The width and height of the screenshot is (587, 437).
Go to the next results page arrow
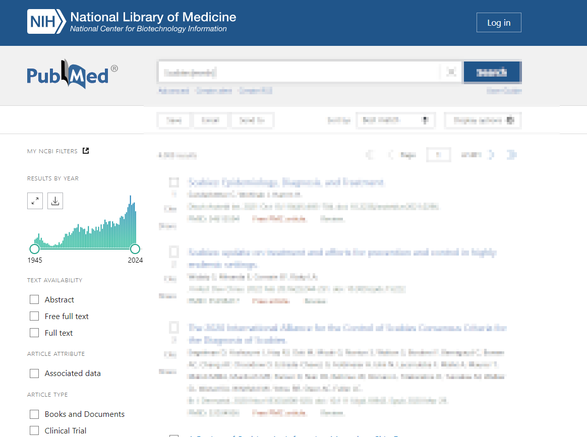click(x=492, y=155)
